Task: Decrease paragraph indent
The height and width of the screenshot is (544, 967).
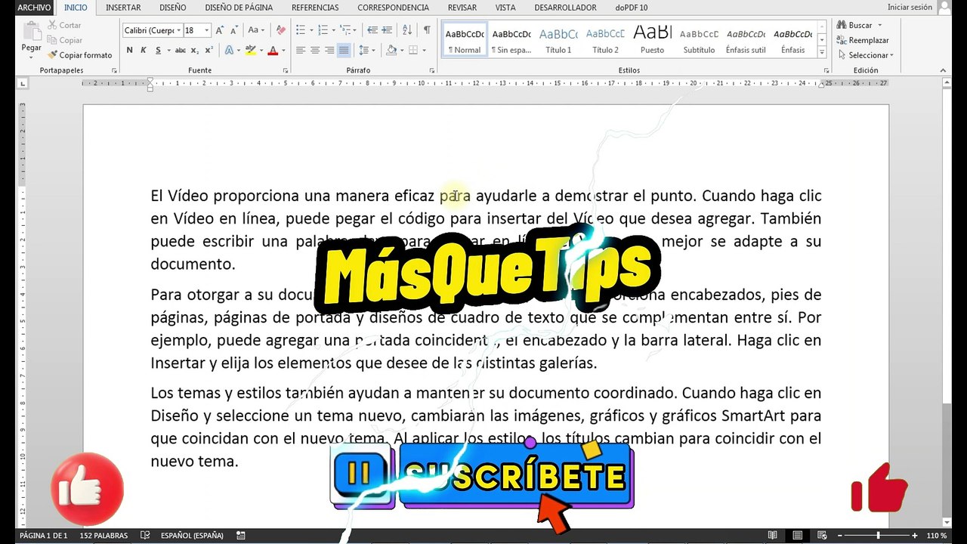Action: 372,30
